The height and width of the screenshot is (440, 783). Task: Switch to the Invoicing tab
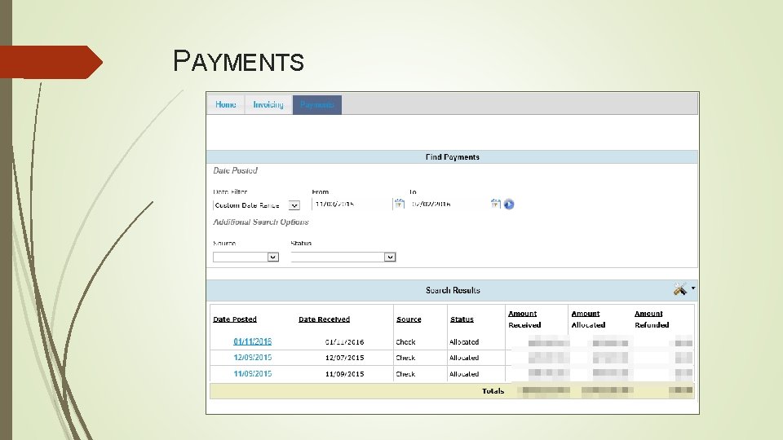point(268,105)
